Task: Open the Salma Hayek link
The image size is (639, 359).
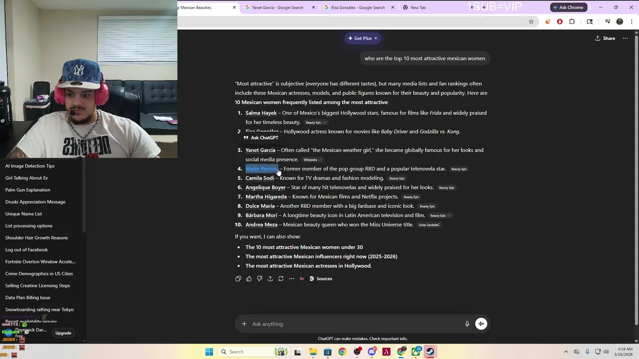Action: (261, 113)
